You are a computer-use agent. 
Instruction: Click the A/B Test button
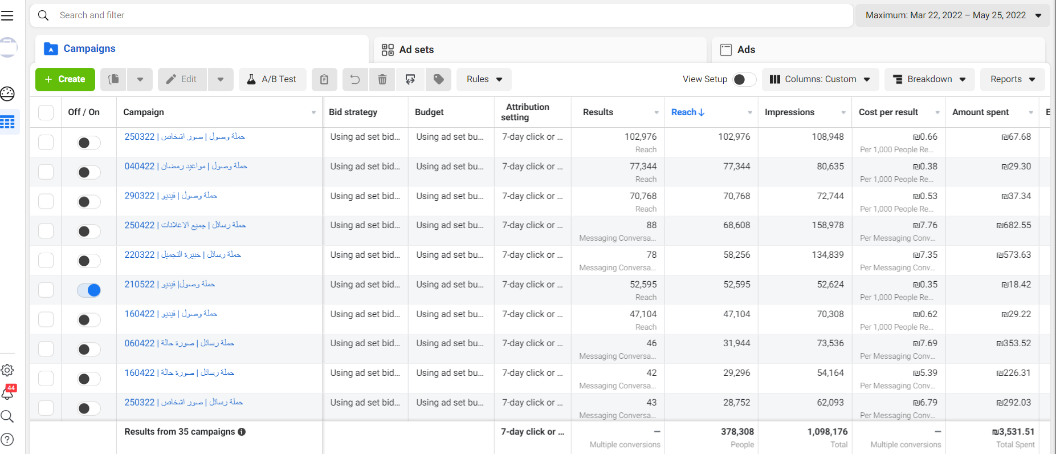click(272, 79)
